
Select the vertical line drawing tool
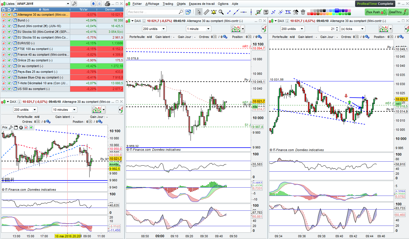[251, 12]
